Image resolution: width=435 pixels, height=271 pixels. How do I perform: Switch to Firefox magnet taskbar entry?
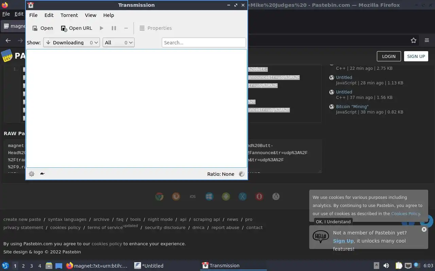[x=97, y=266]
